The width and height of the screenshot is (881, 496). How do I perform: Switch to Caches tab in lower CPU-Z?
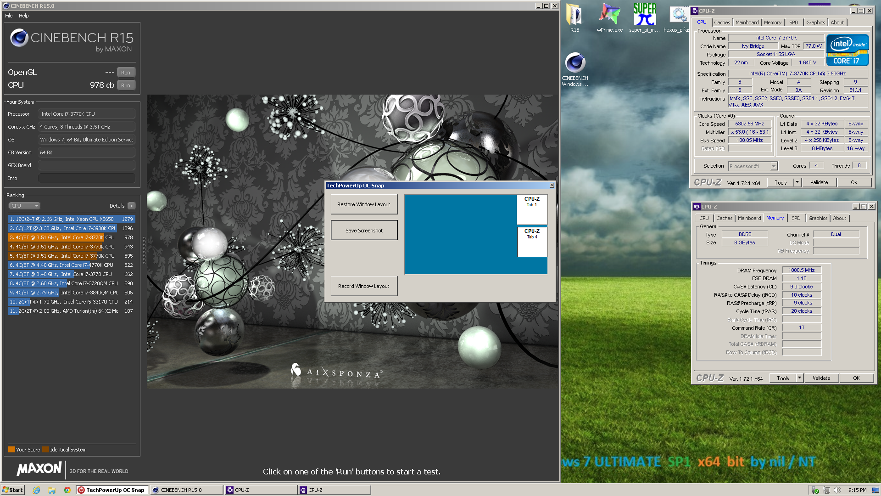click(724, 218)
